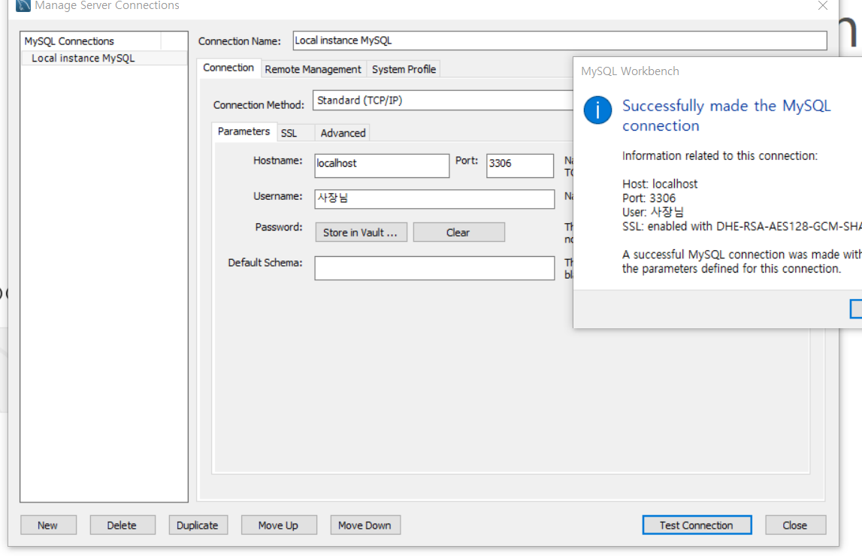Click the New connection button
The image size is (862, 558).
click(48, 525)
